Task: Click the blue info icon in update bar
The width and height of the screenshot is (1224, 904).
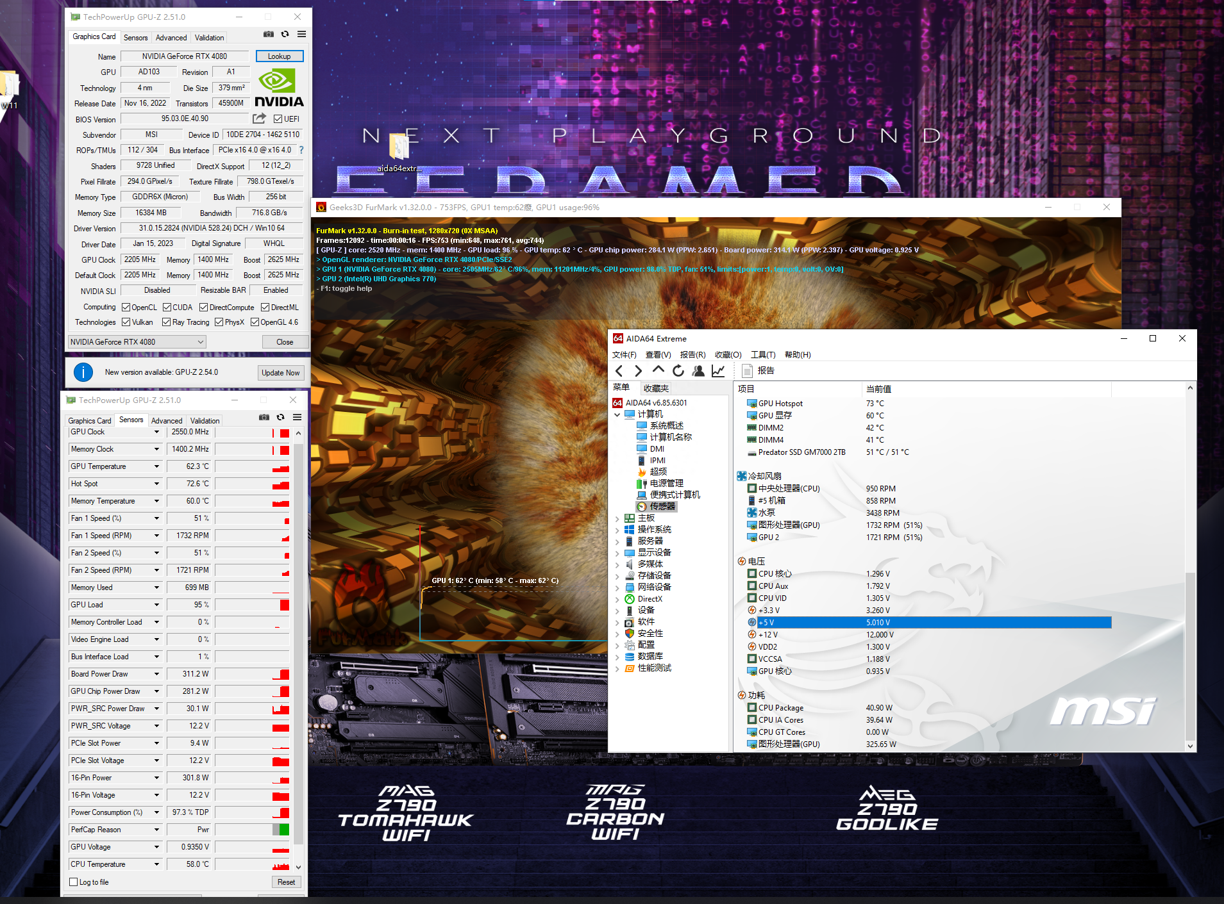Action: tap(83, 372)
